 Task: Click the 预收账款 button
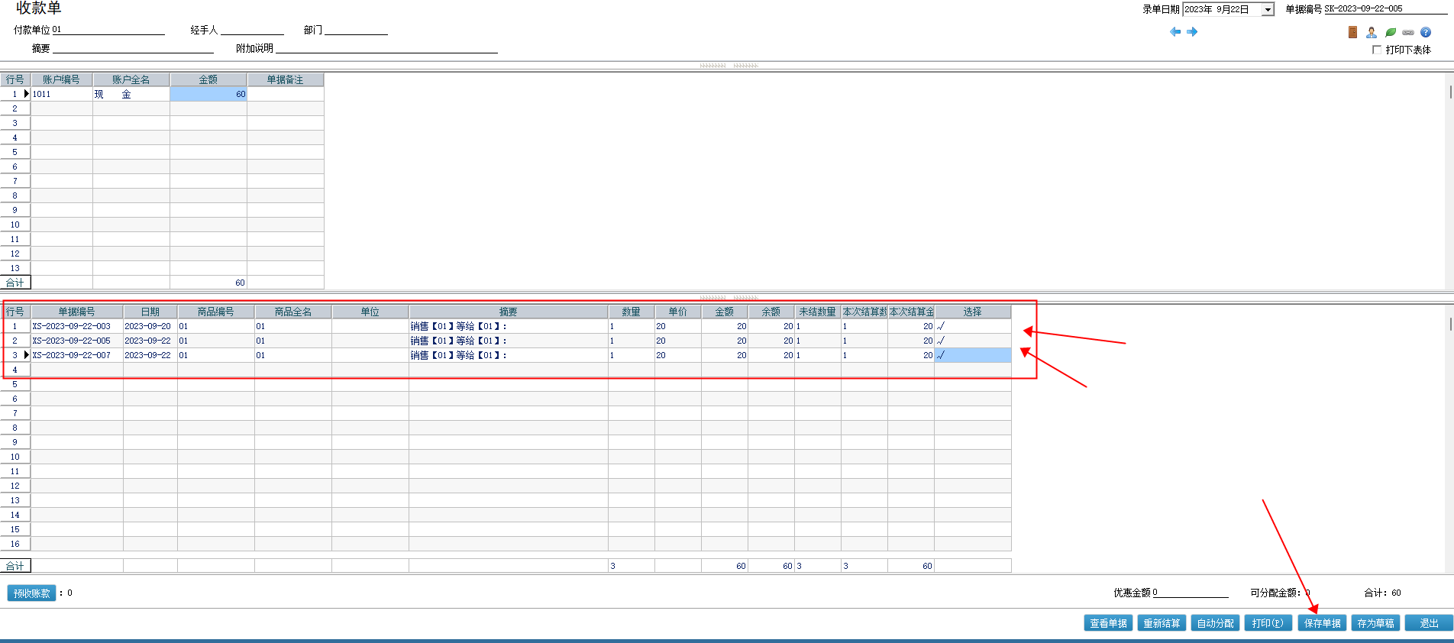[32, 593]
